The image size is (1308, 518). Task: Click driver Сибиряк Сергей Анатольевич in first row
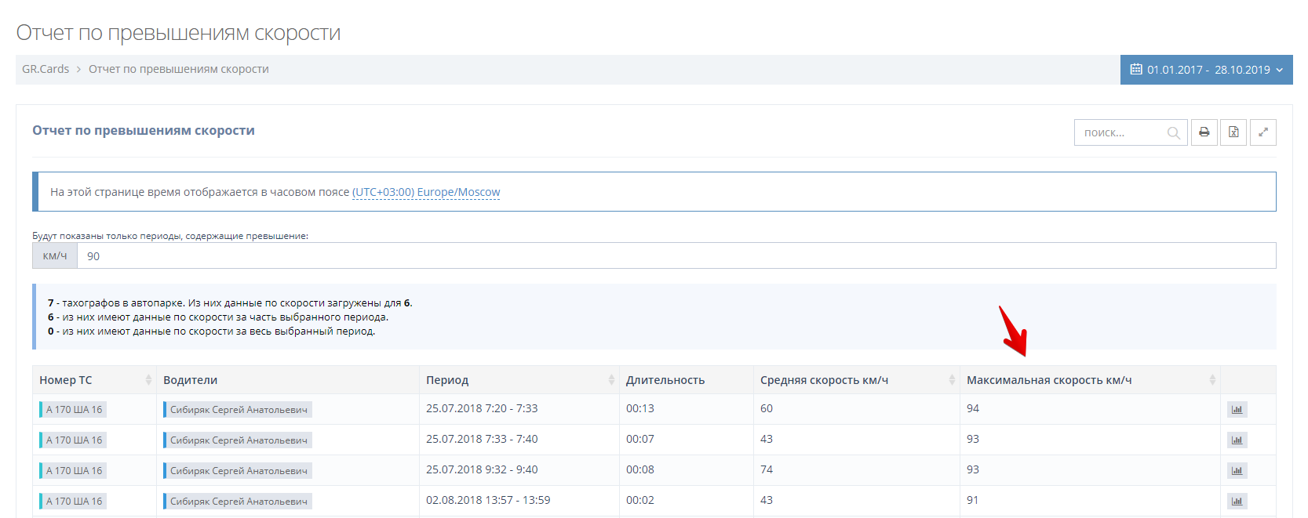coord(239,410)
